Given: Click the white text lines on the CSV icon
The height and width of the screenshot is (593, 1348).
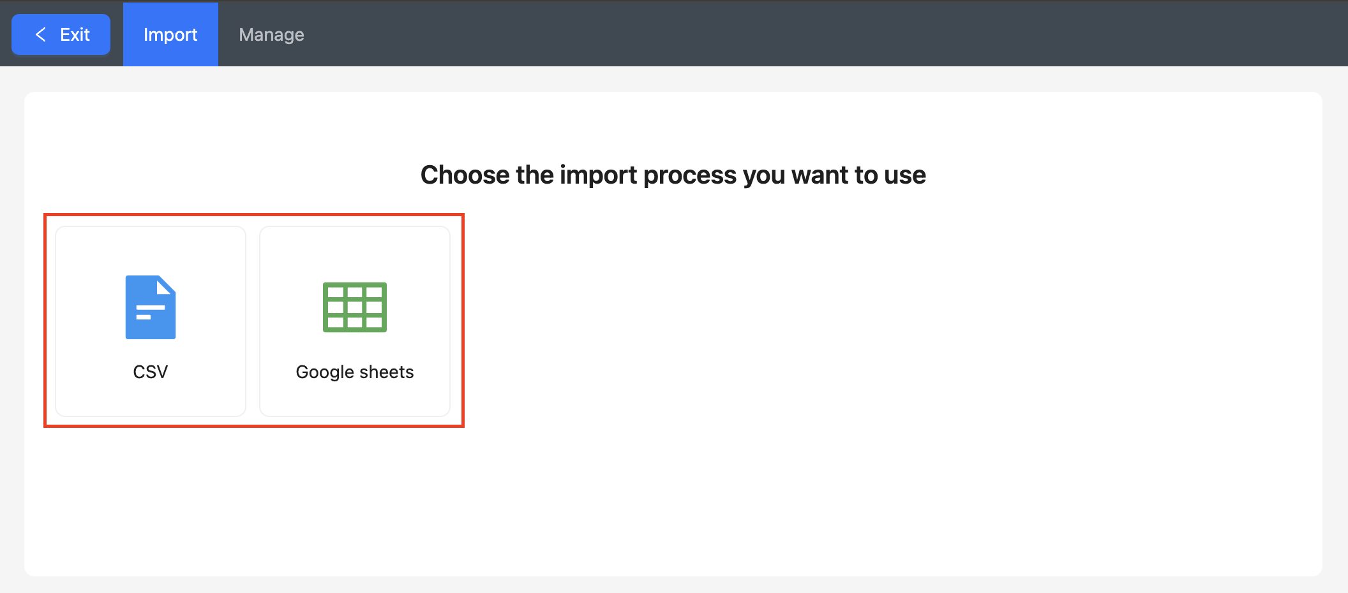Looking at the screenshot, I should coord(149,312).
